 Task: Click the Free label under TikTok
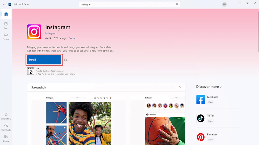click(x=210, y=121)
